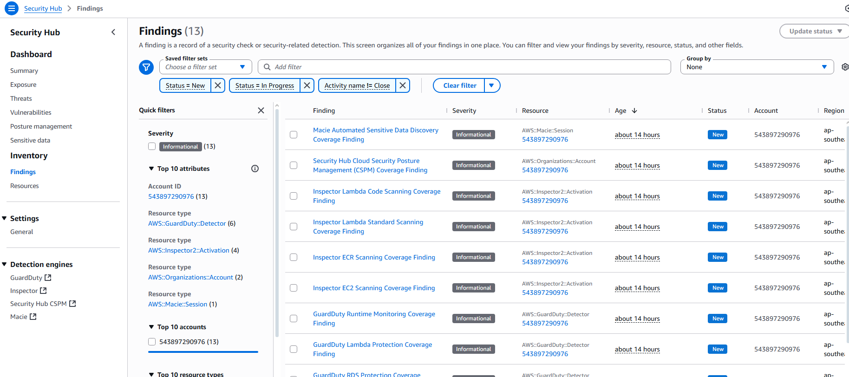Open Macie external link icon

(x=33, y=317)
